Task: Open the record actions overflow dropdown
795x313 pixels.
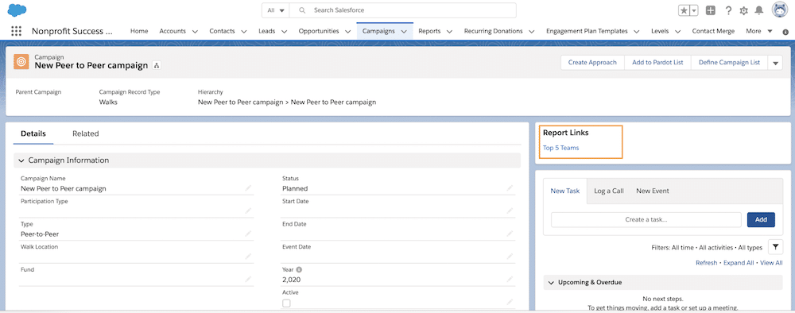Action: [x=775, y=63]
